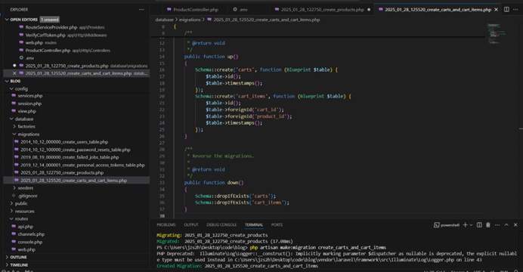Click the 1 unsaved badge

50,20
